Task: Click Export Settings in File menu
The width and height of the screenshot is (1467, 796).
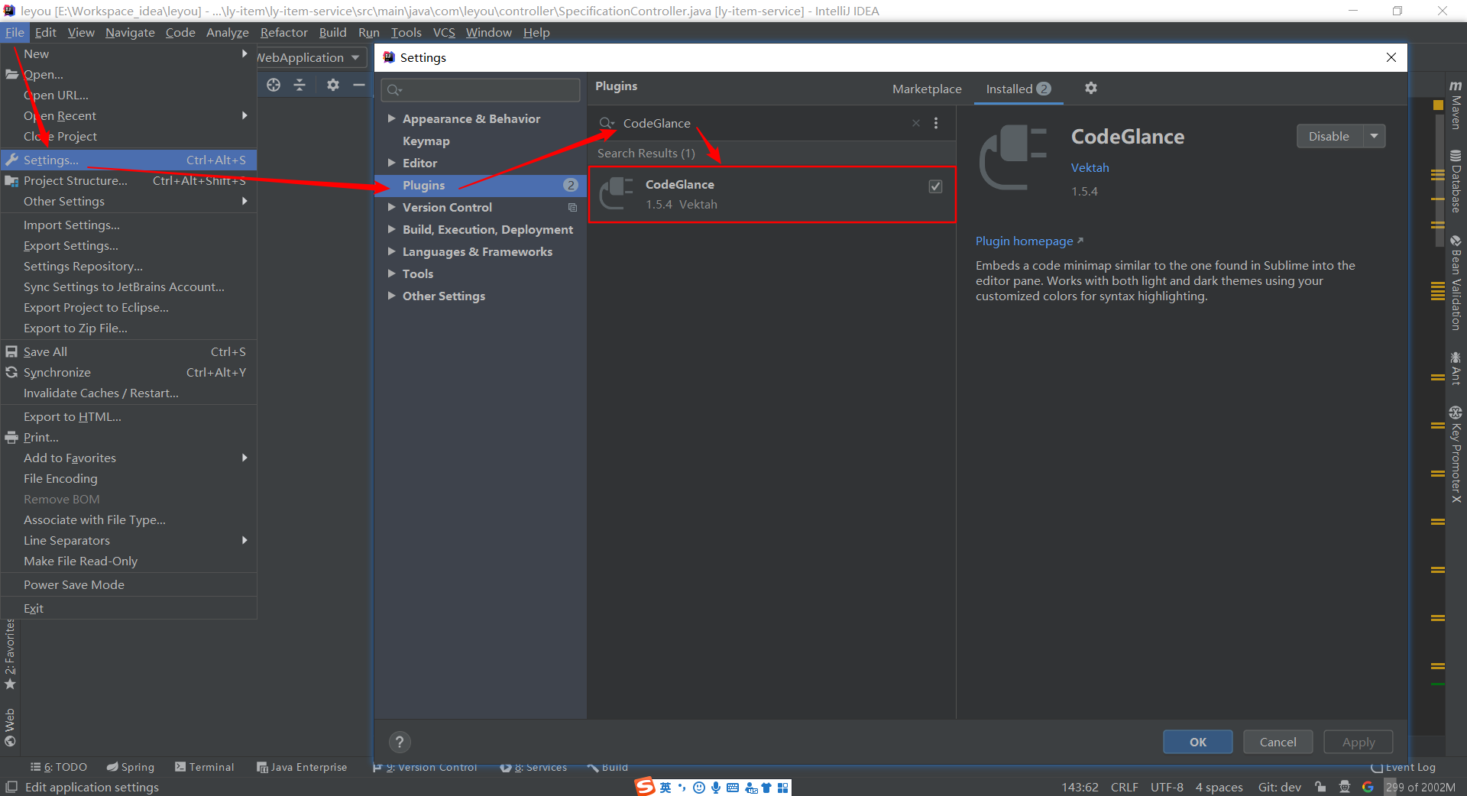Action: pyautogui.click(x=129, y=245)
